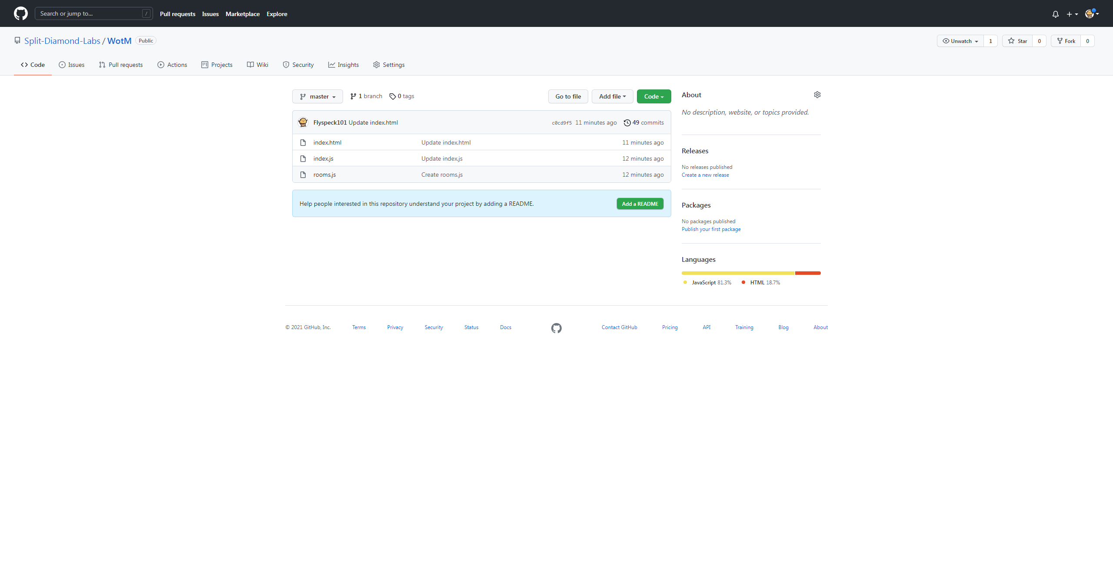This screenshot has width=1113, height=577.
Task: Click the tags icon showing 0 tags
Action: tap(393, 96)
